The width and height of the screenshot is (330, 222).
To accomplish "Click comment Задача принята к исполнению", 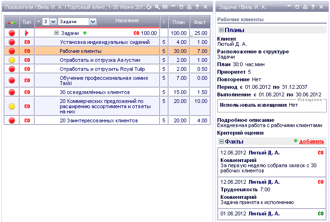I will (x=257, y=202).
